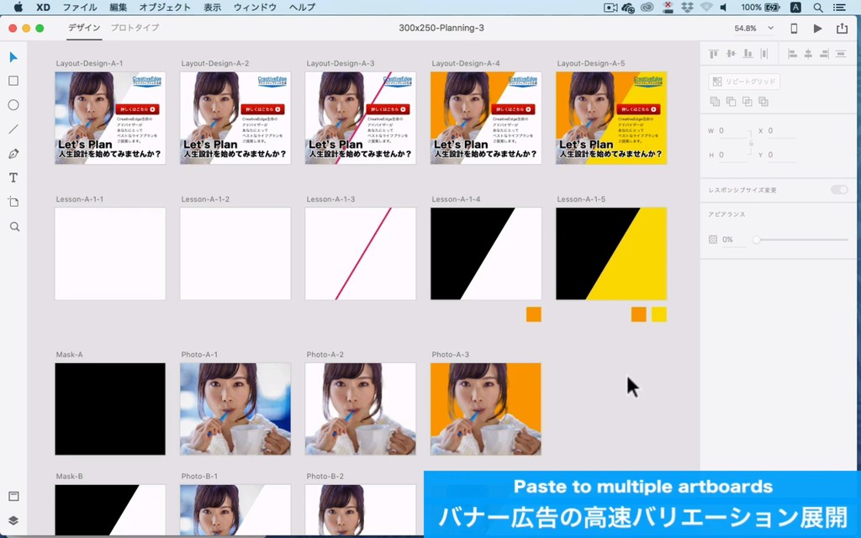The image size is (861, 538).
Task: Open the 編集 menu
Action: pos(118,7)
